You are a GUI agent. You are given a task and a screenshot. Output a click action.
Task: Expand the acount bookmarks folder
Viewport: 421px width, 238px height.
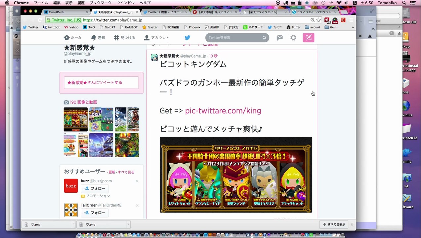313,27
